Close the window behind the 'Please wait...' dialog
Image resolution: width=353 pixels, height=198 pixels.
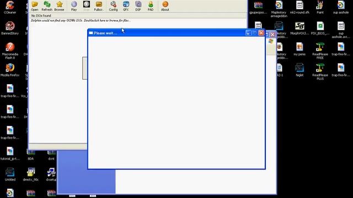[x=272, y=35]
